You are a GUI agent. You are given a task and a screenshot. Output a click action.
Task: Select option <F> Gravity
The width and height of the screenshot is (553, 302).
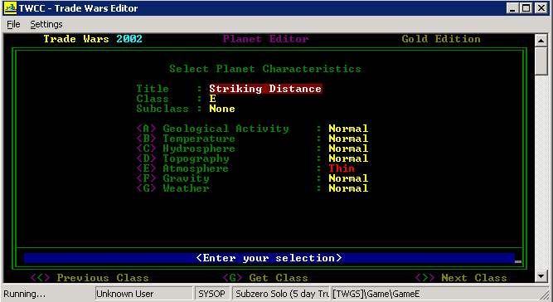point(172,178)
